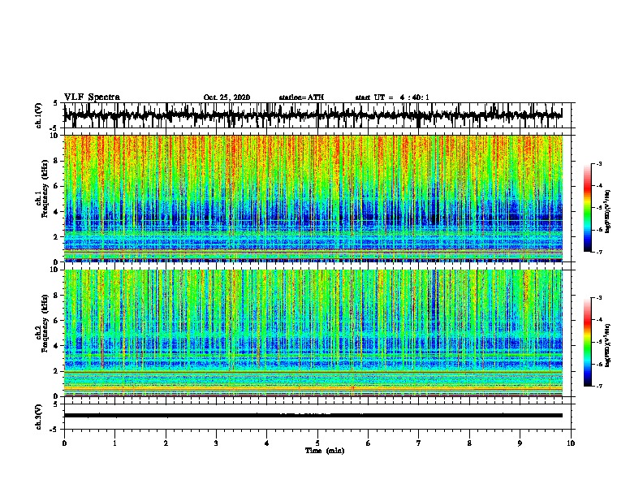This screenshot has height=497, width=643.
Task: Click the "VLF Spectra" title text
Action: pos(92,97)
